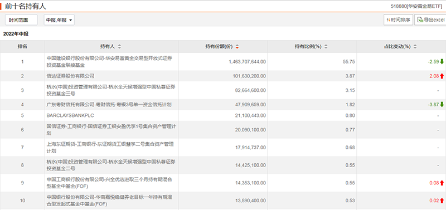Image resolution: width=446 pixels, height=210 pixels.
Task: Click share amount 82,664,600.00
Action: [250, 90]
